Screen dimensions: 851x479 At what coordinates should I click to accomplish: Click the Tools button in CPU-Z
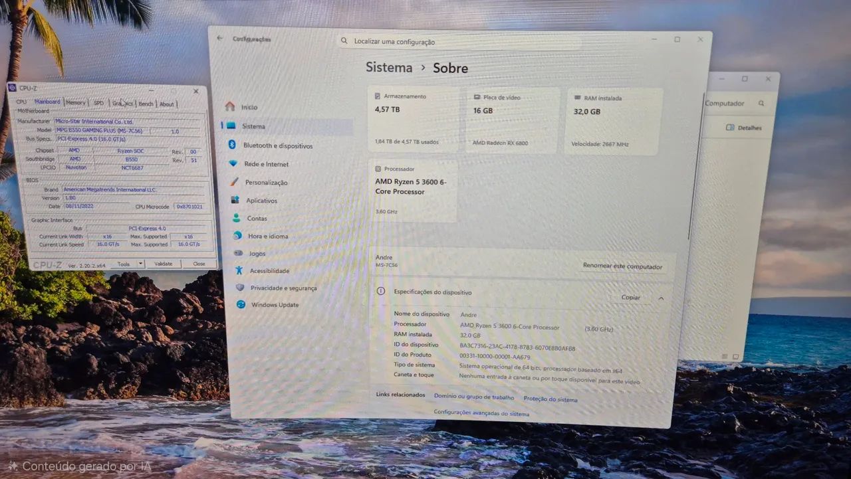pos(124,264)
